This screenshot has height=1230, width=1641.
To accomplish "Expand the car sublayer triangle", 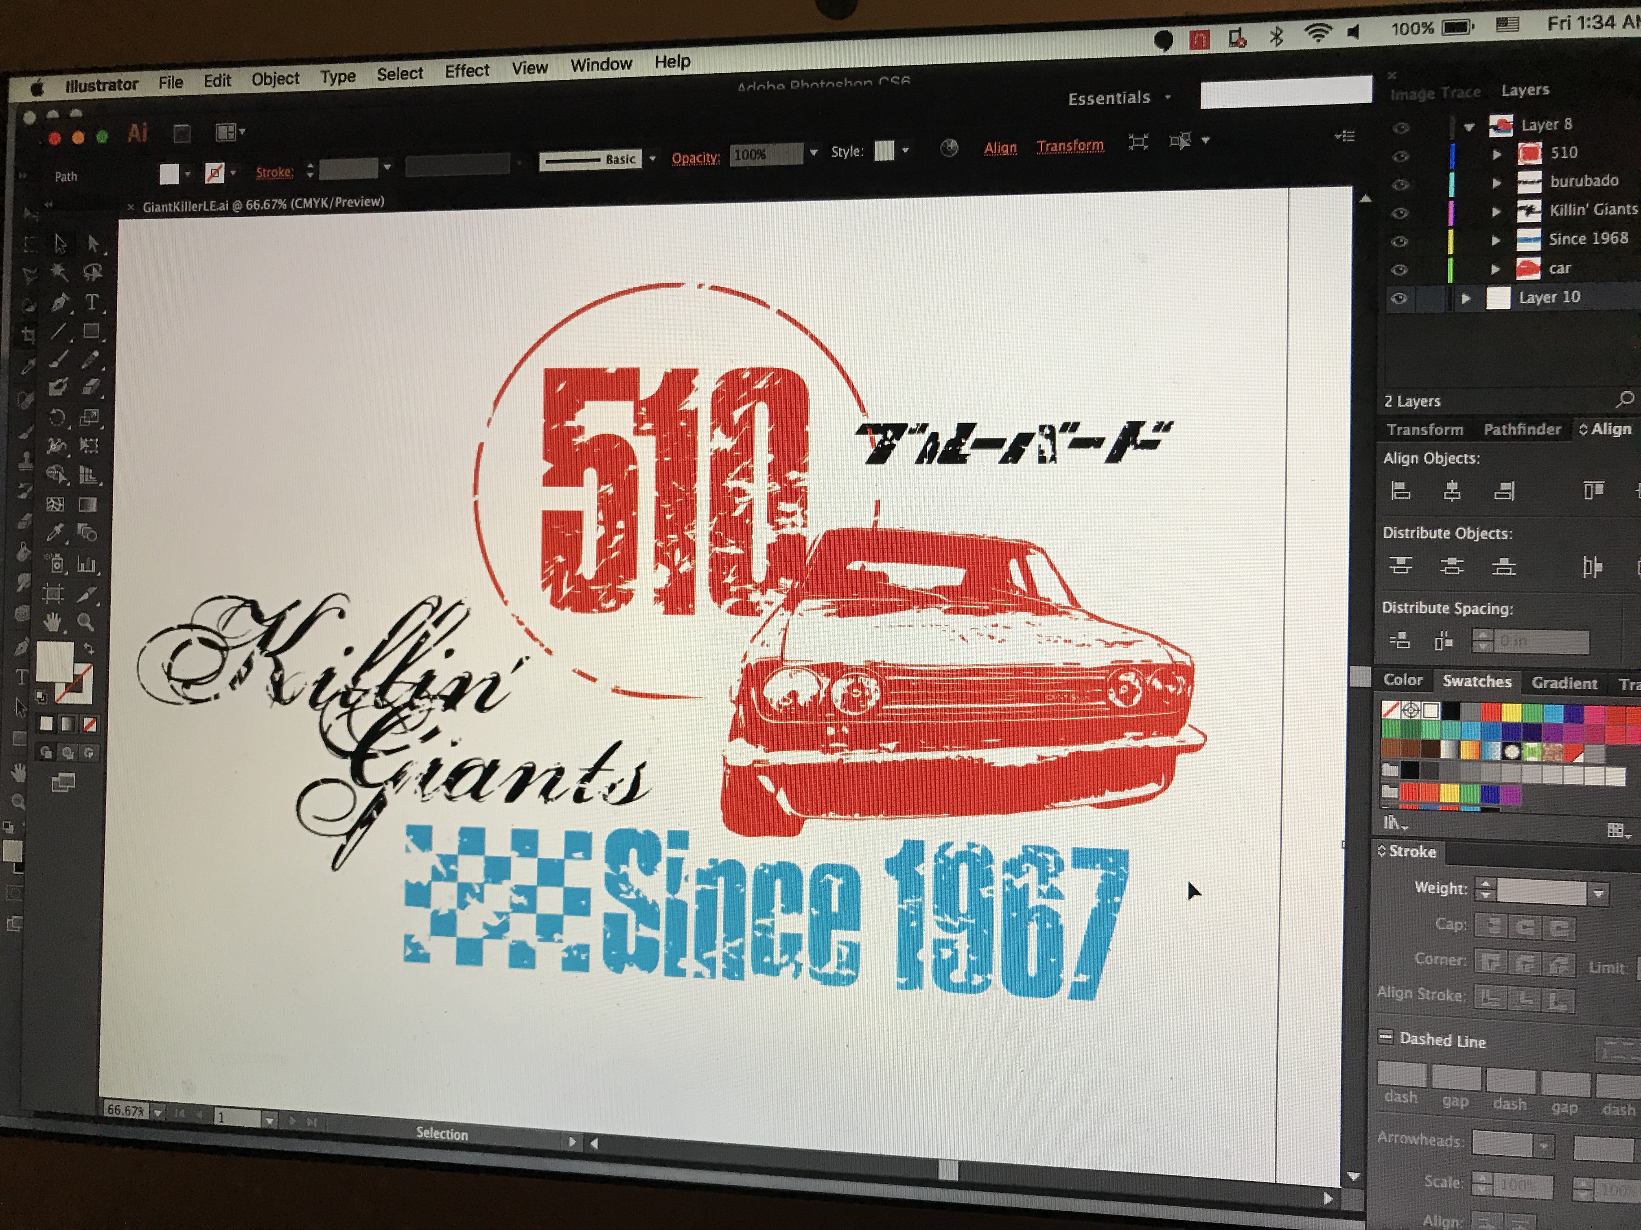I will 1497,269.
